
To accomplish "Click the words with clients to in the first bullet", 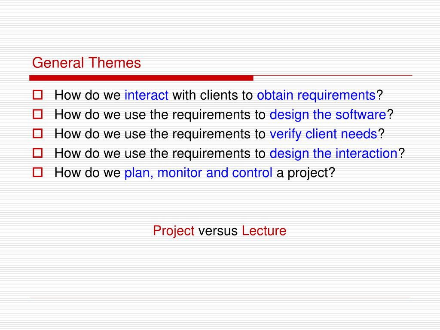I will point(212,95).
